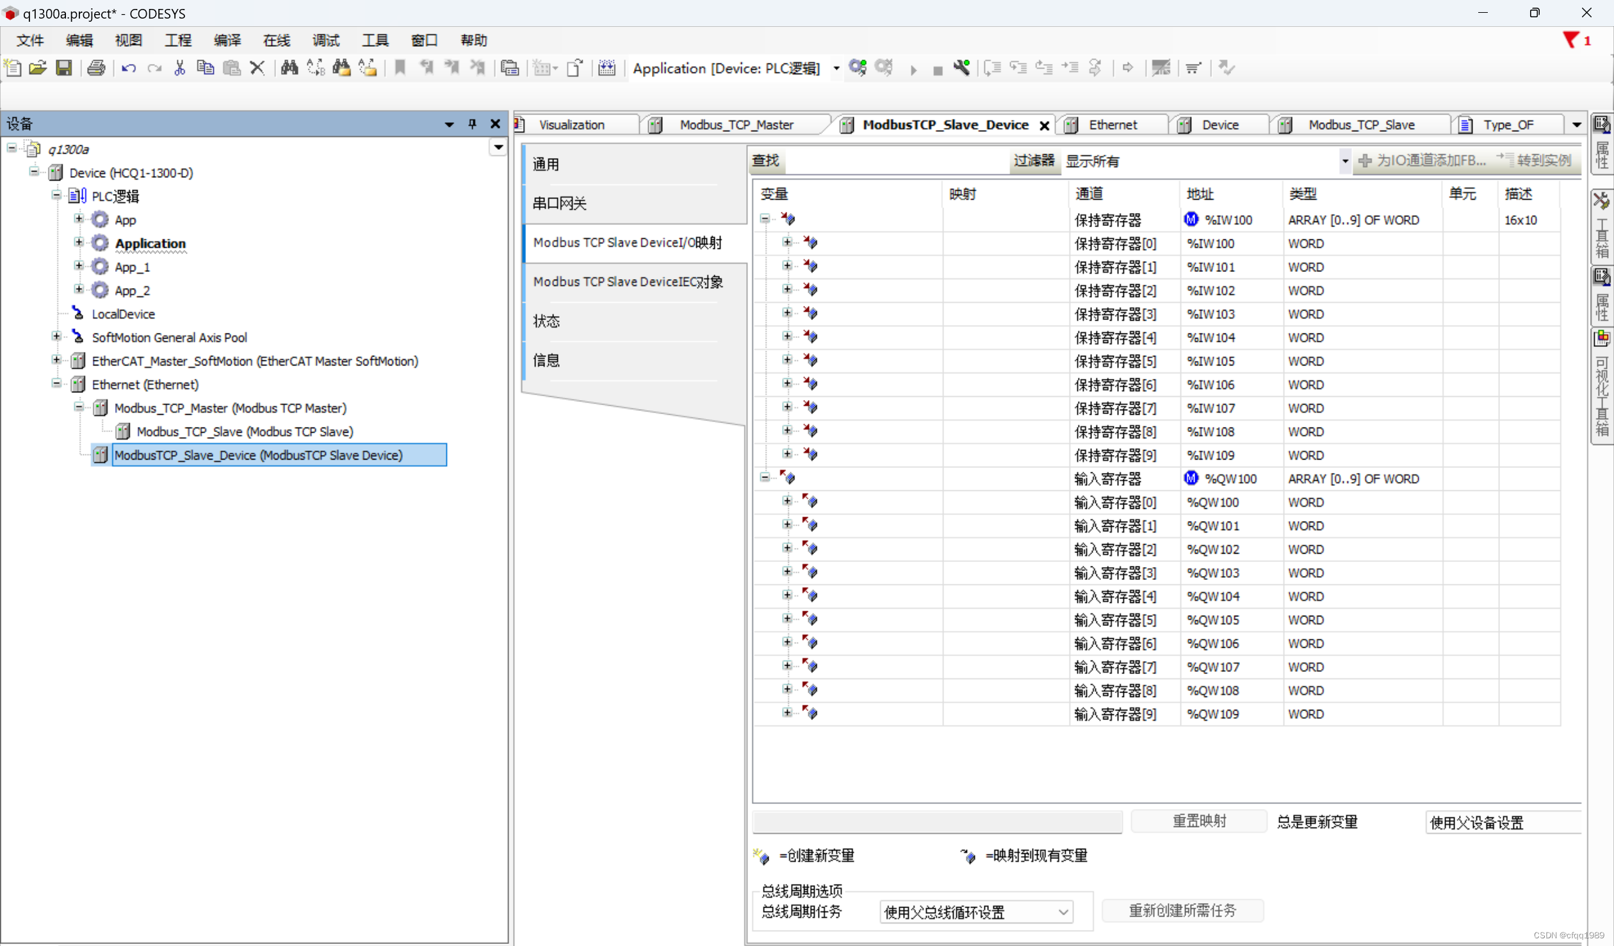Open the 编译 menu
Viewport: 1614px width, 946px height.
tap(227, 40)
